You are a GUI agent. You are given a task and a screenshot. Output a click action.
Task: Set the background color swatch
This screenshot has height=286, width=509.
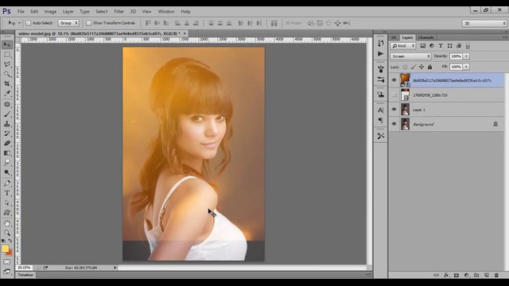point(10,253)
